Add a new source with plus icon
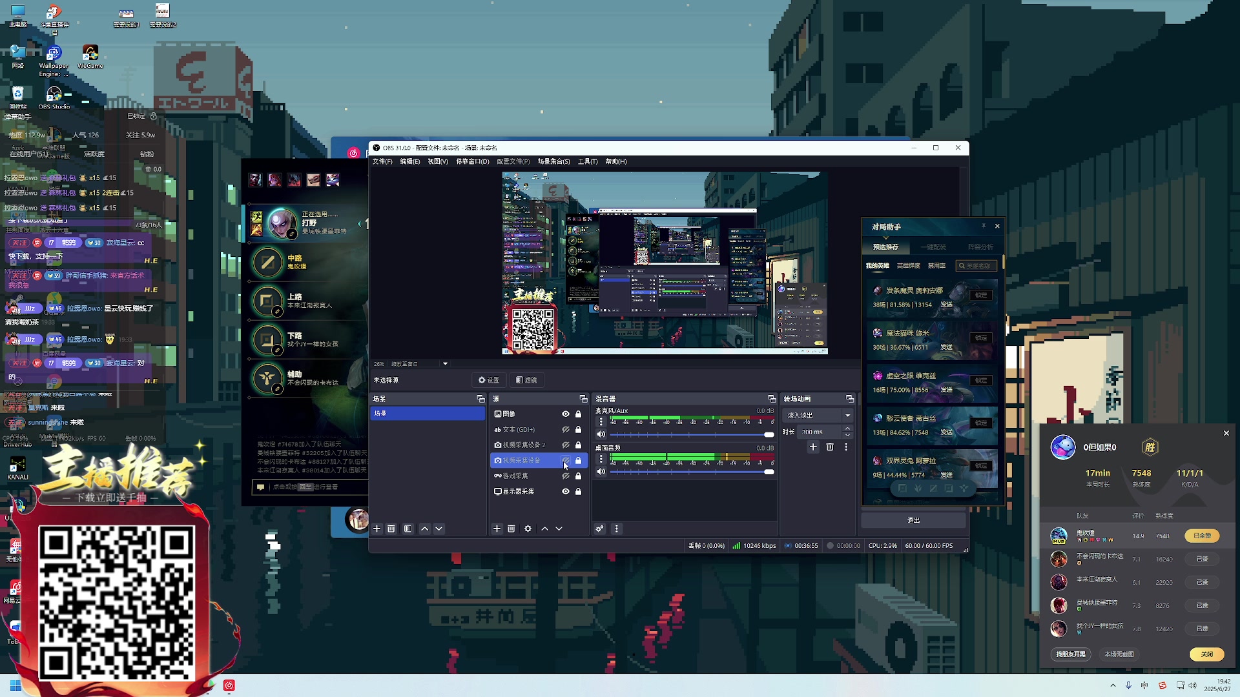1240x697 pixels. [497, 529]
